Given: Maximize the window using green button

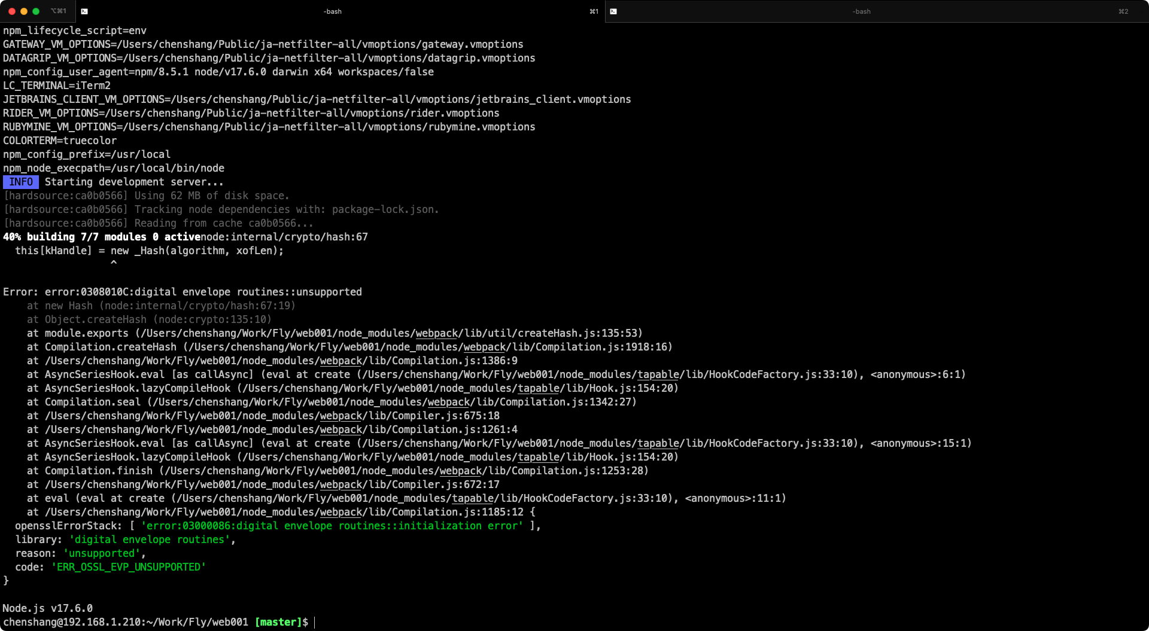Looking at the screenshot, I should tap(36, 11).
